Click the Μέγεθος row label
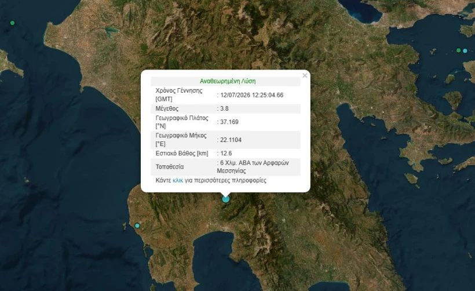The width and height of the screenshot is (475, 291). pyautogui.click(x=167, y=108)
